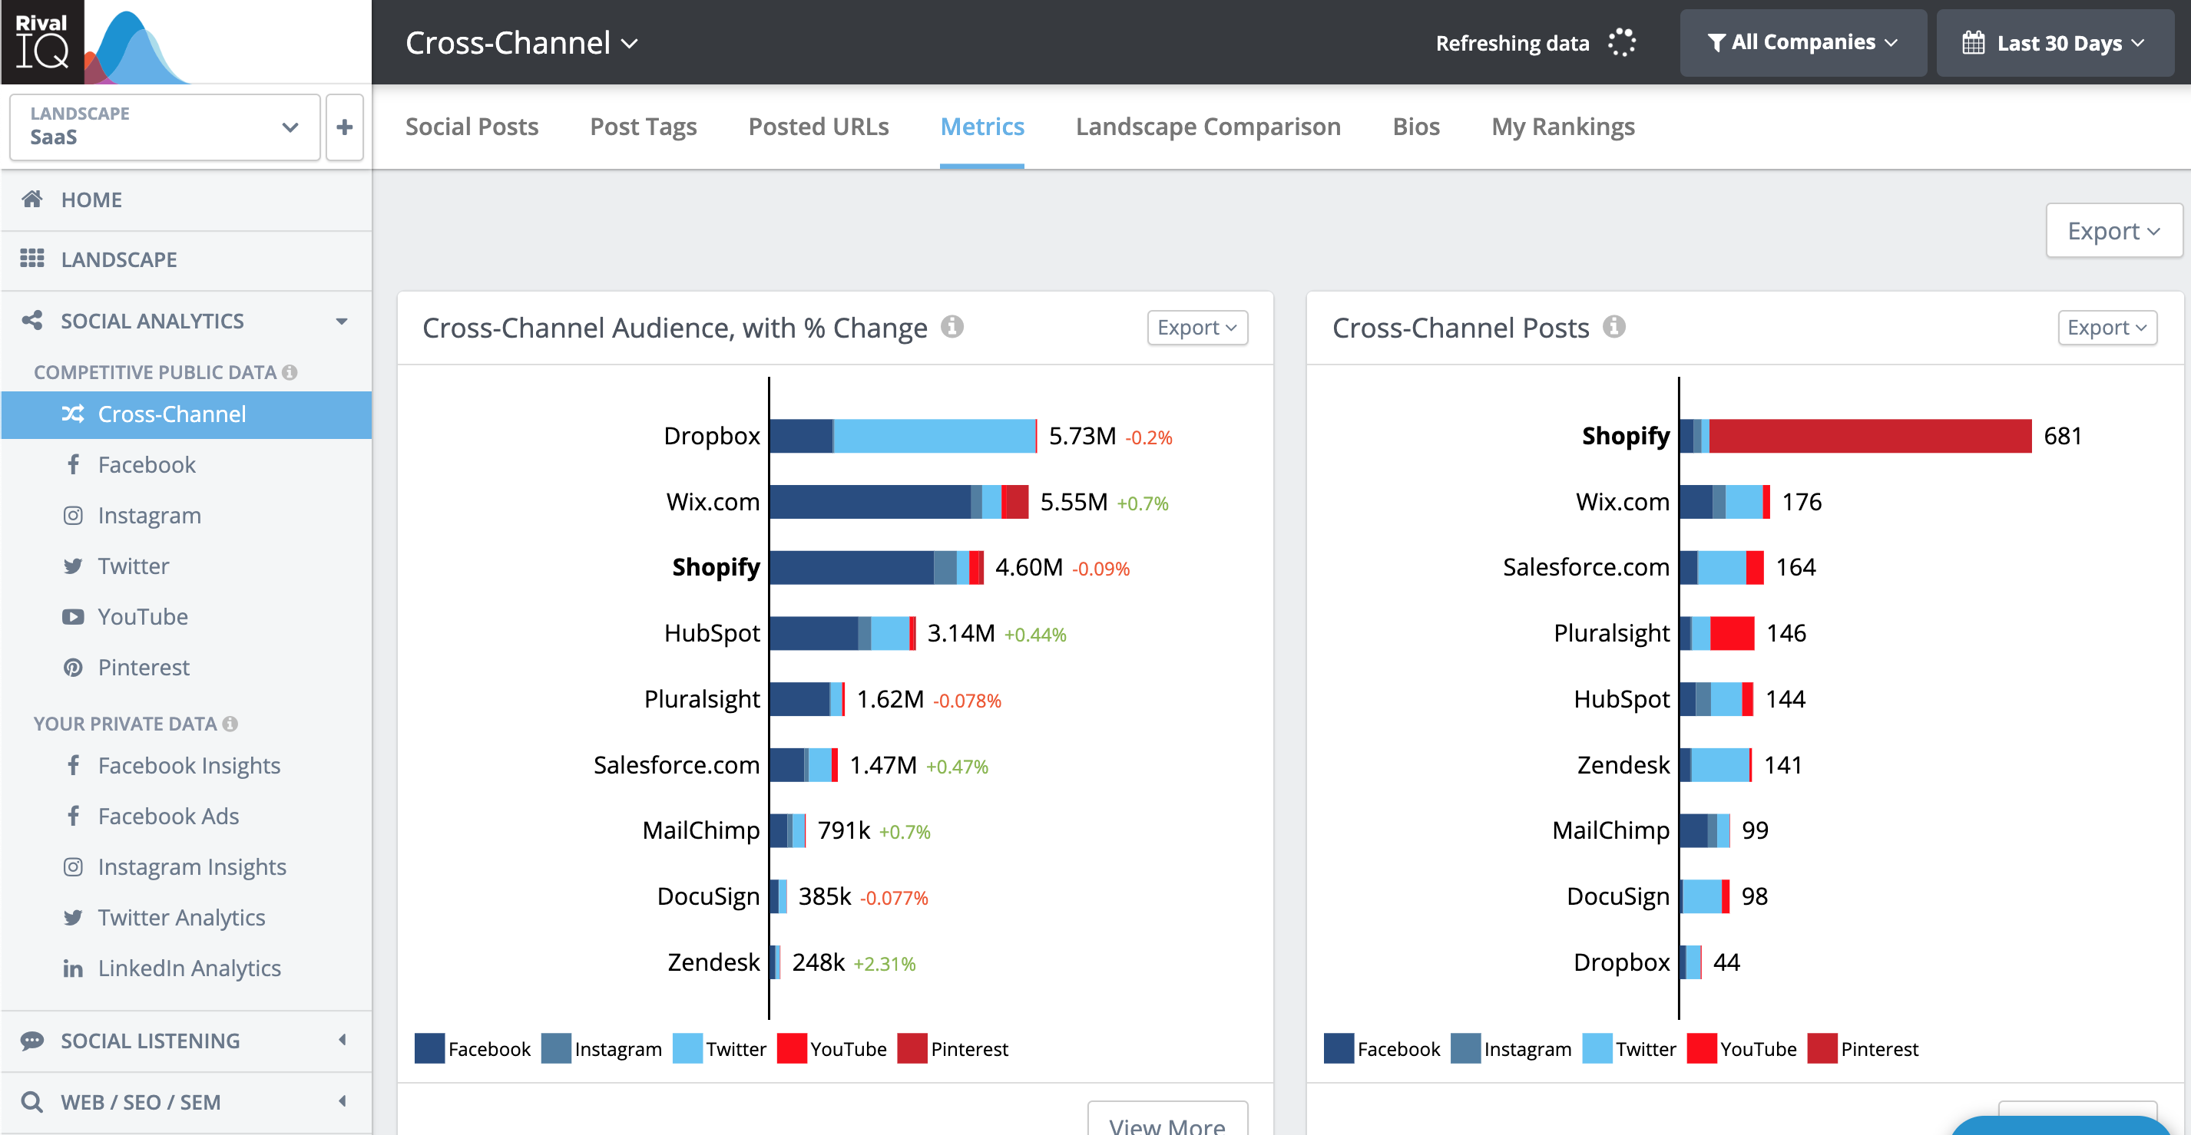The height and width of the screenshot is (1135, 2191).
Task: Click the Landscape grid icon
Action: (x=32, y=259)
